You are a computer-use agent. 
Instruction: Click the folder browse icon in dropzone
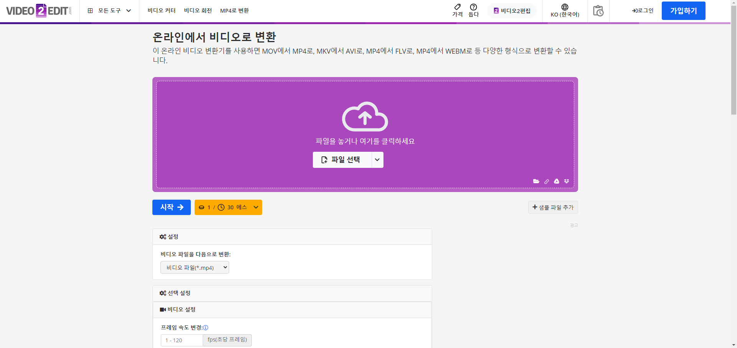tap(536, 181)
